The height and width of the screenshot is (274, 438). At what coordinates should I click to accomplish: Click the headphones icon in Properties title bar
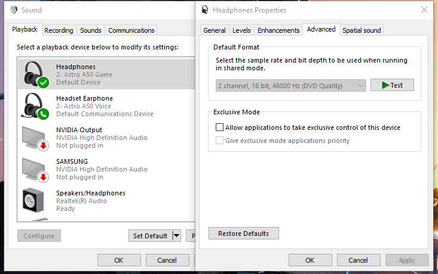point(205,10)
